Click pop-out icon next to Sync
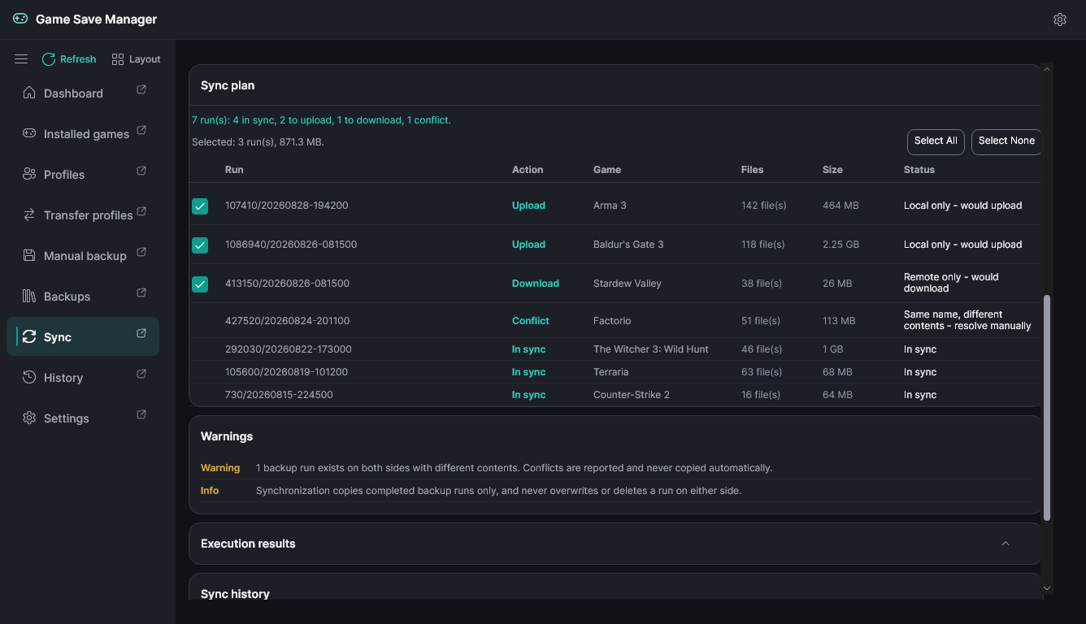This screenshot has height=624, width=1086. click(141, 333)
